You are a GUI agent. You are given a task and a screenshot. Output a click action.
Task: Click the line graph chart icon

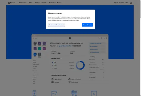click(x=54, y=93)
